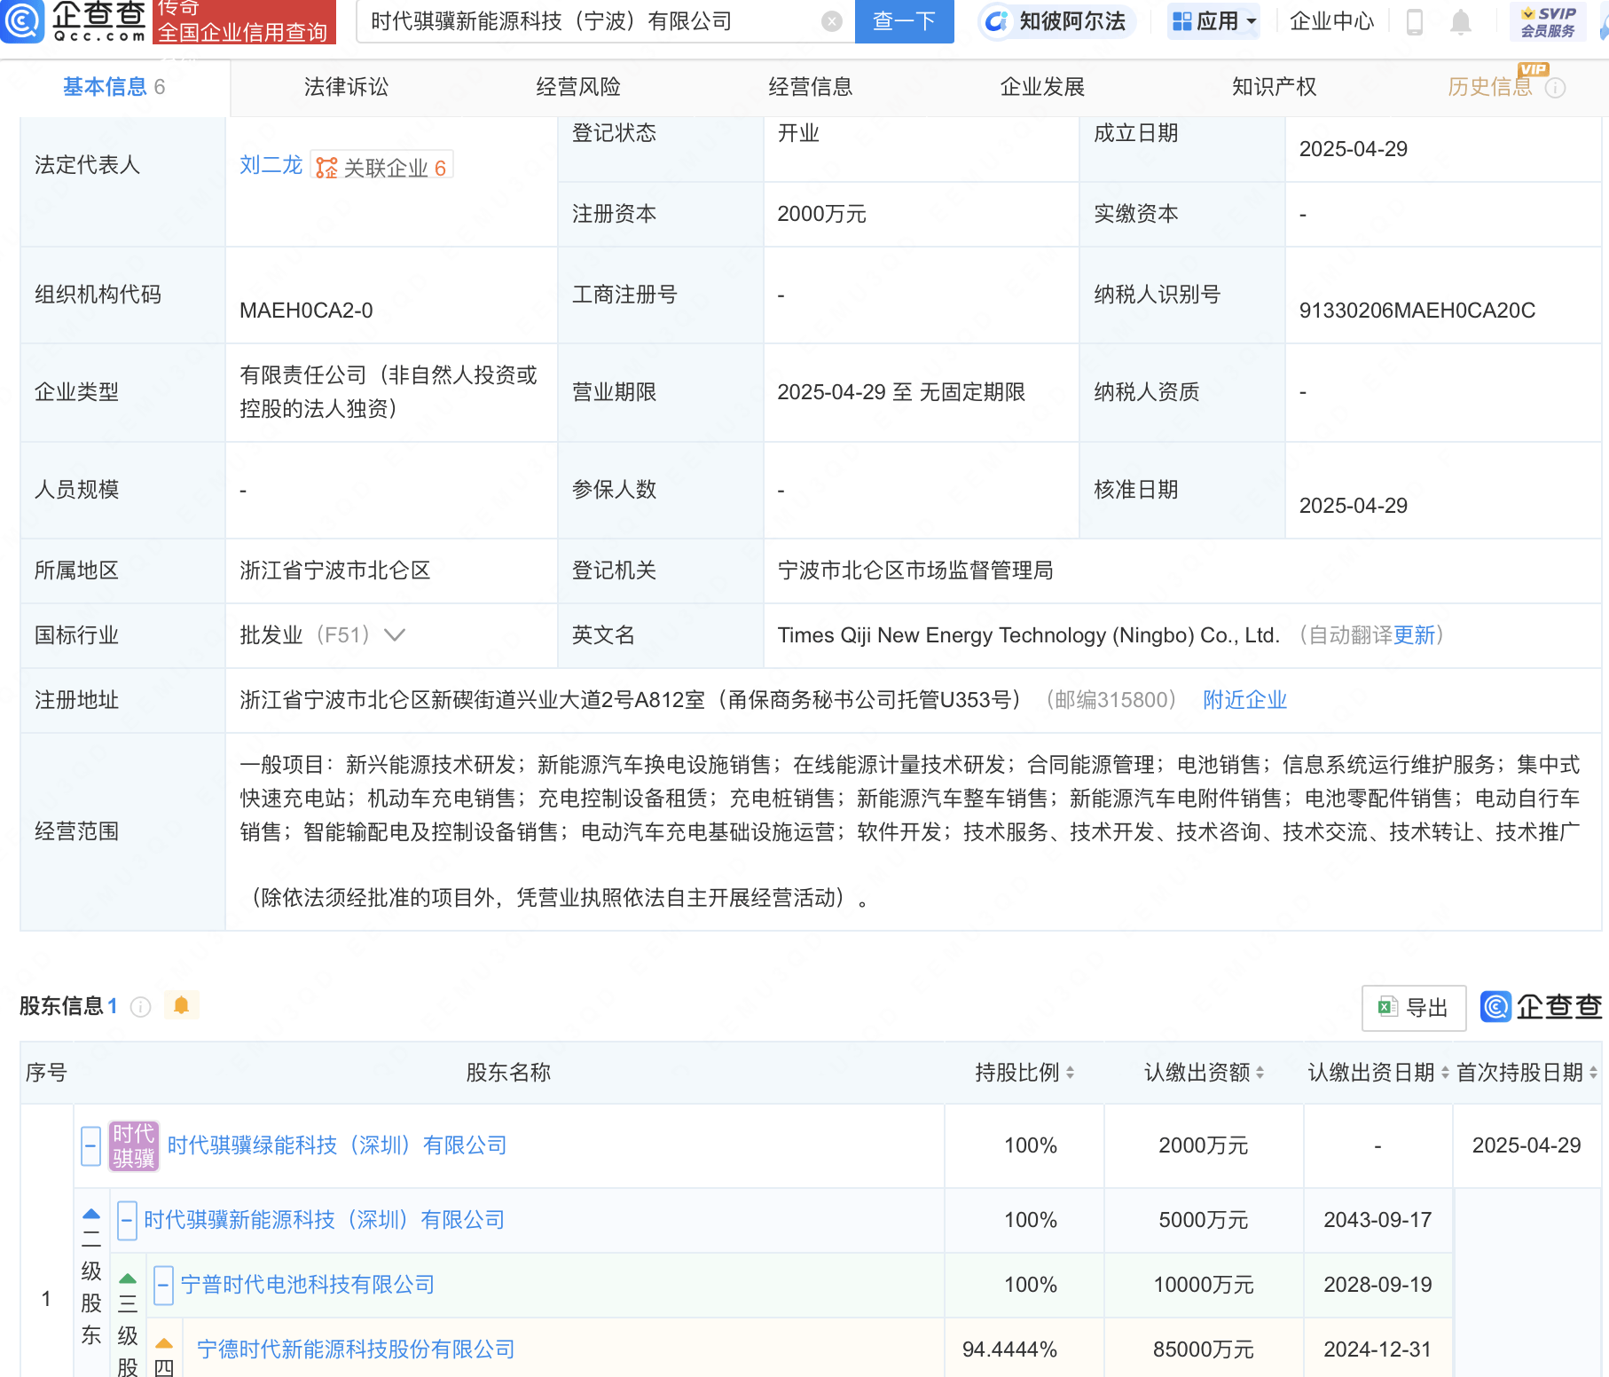Open the 应用 dropdown menu
Viewport: 1609px width, 1377px height.
(1214, 21)
